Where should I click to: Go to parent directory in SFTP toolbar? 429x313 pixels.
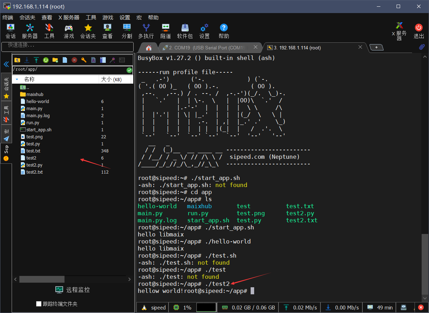click(x=17, y=60)
